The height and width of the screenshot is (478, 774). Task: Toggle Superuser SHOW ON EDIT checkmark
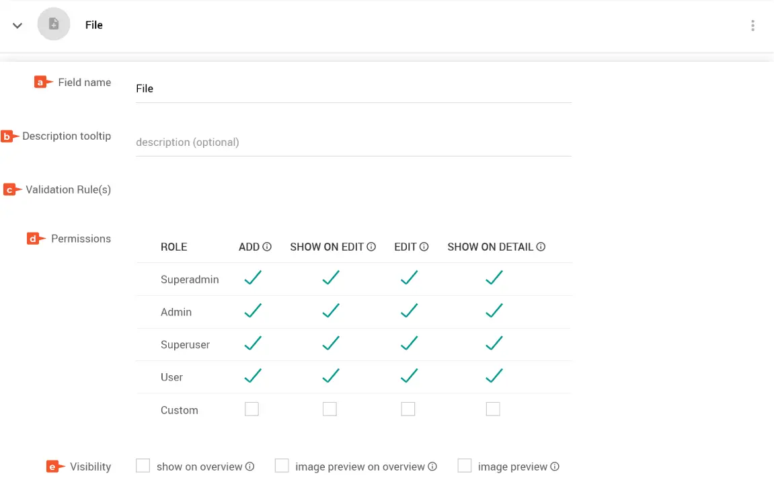click(330, 344)
